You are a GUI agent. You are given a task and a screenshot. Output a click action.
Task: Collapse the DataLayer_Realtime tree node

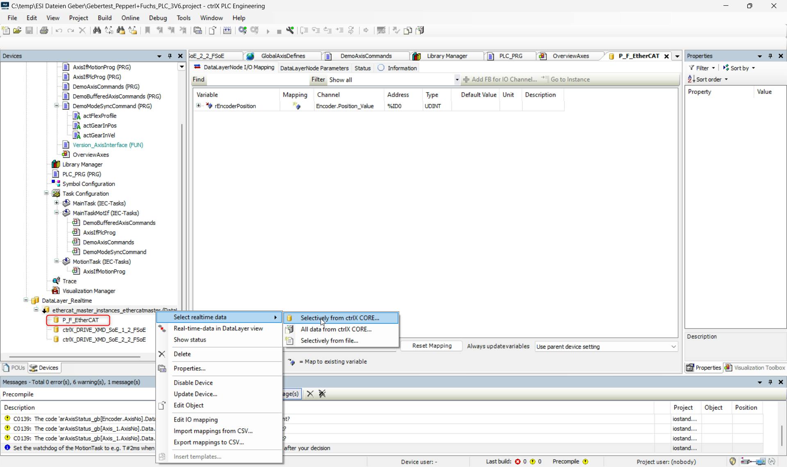click(x=26, y=300)
